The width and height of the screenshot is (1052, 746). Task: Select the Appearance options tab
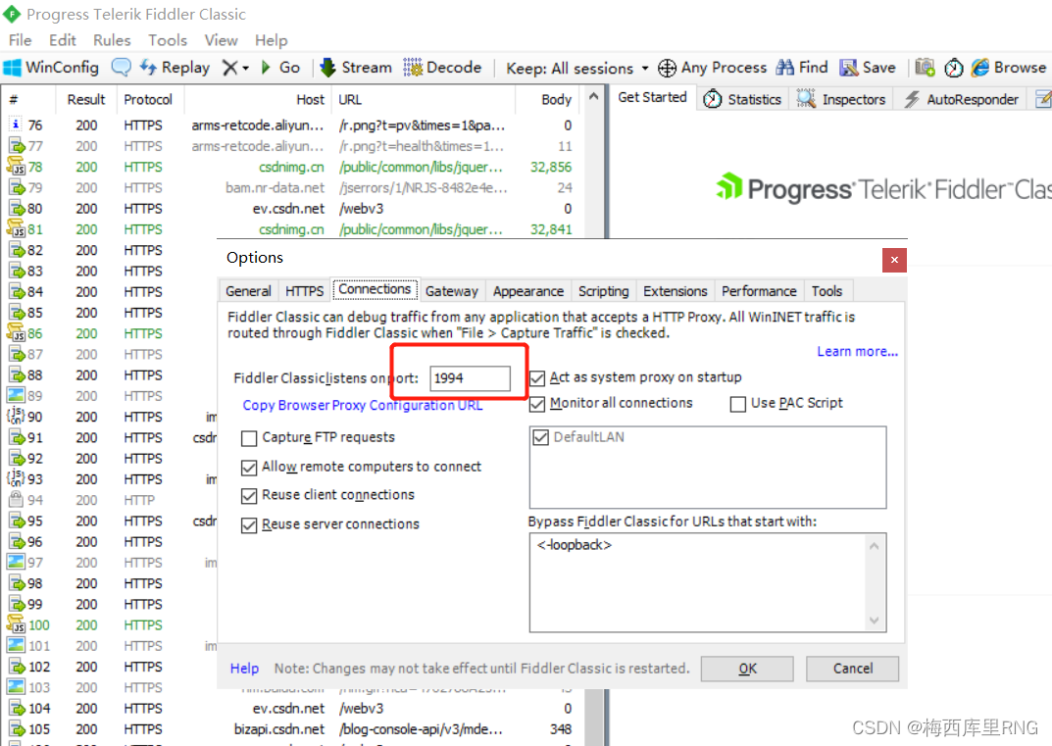[x=528, y=291]
